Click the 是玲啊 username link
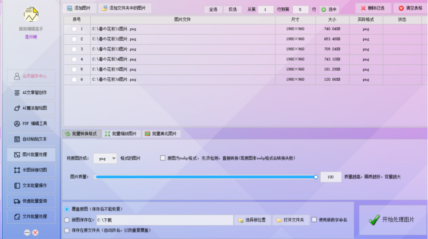Image resolution: width=428 pixels, height=239 pixels. pos(31,37)
